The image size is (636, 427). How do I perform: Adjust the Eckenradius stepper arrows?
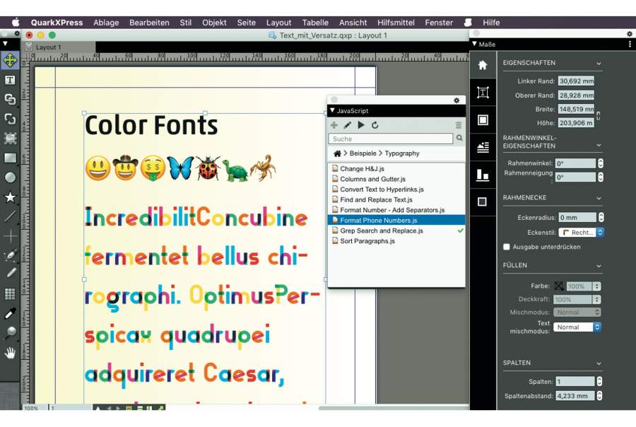(x=601, y=218)
